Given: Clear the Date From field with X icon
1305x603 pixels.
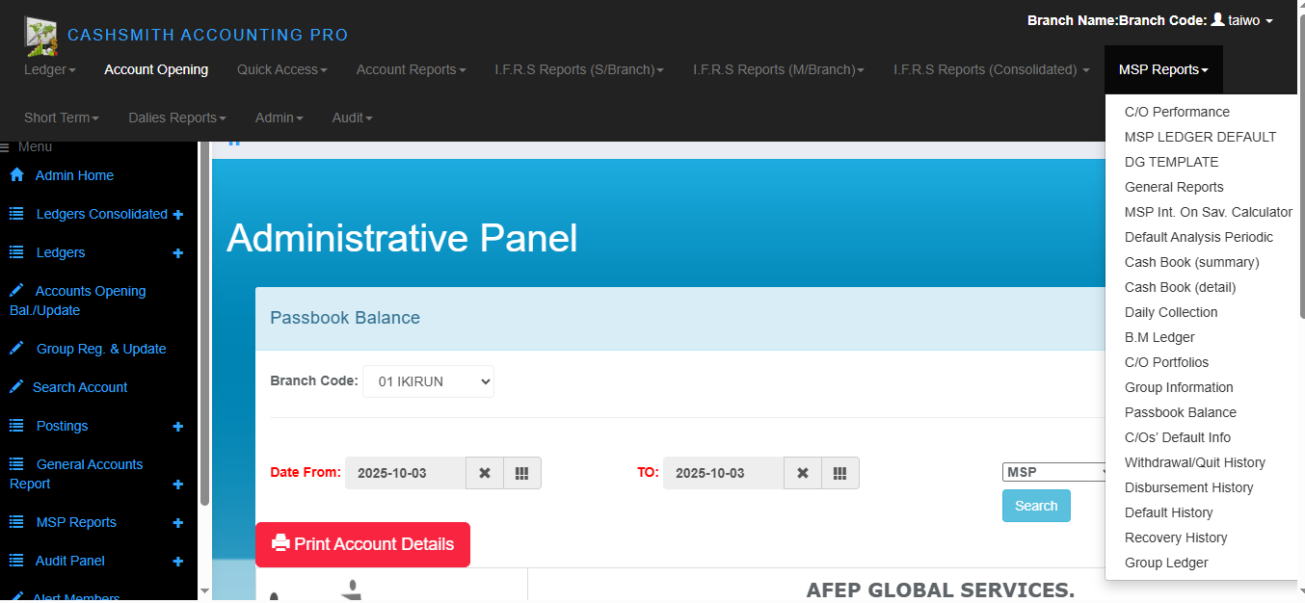Looking at the screenshot, I should point(485,473).
